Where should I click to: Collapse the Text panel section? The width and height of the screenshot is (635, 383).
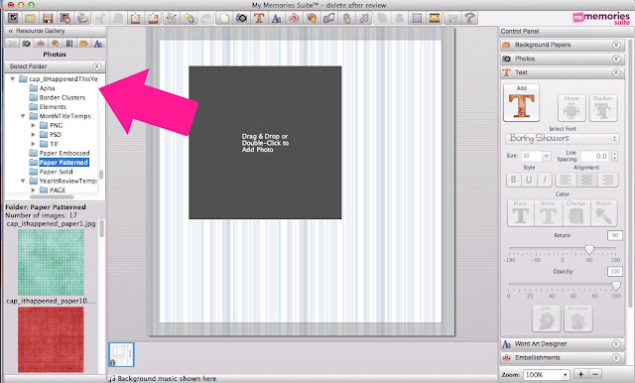[616, 72]
